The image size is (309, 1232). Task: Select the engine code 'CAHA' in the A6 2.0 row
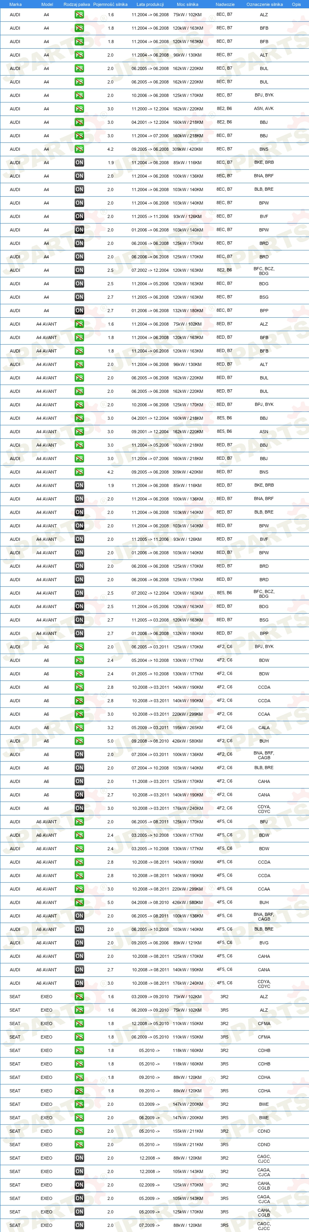tap(264, 781)
